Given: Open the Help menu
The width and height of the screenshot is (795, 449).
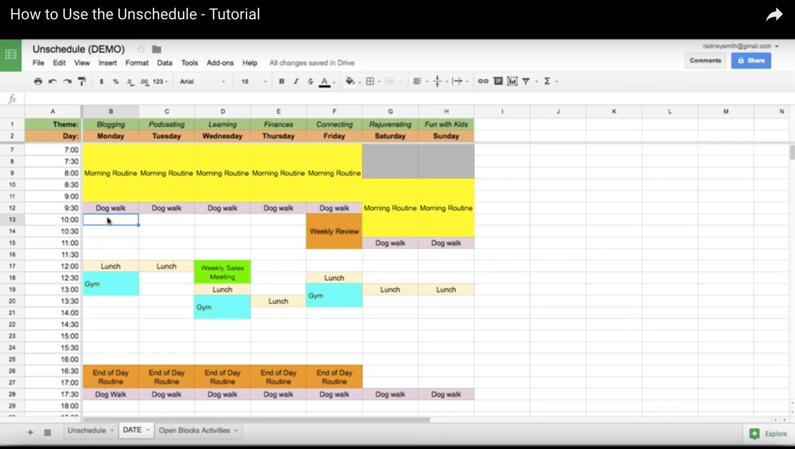Looking at the screenshot, I should 250,63.
